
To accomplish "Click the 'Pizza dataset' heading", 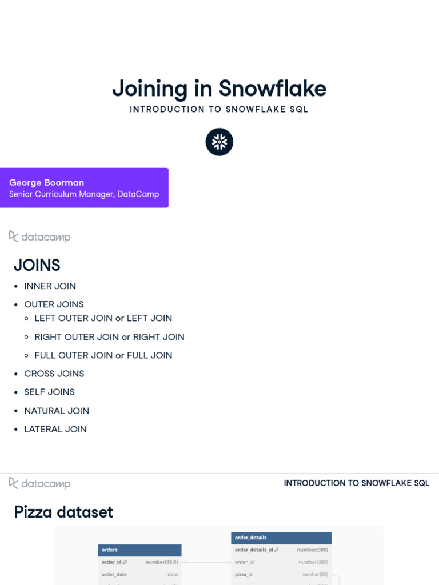I will coord(63,512).
